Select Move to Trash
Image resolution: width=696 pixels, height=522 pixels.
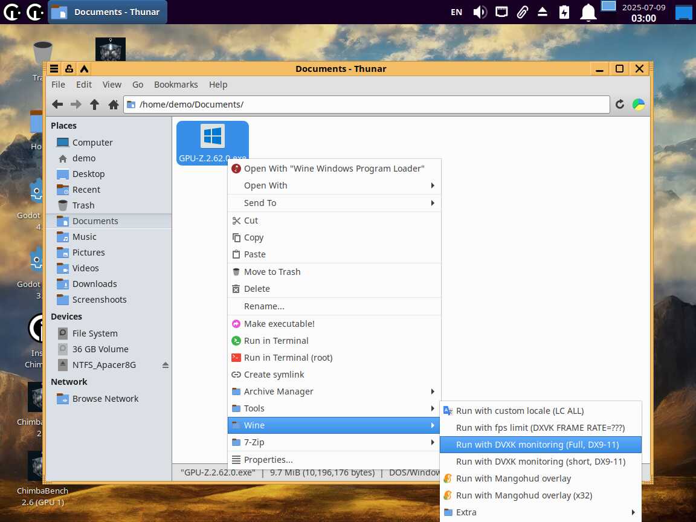[334, 272]
